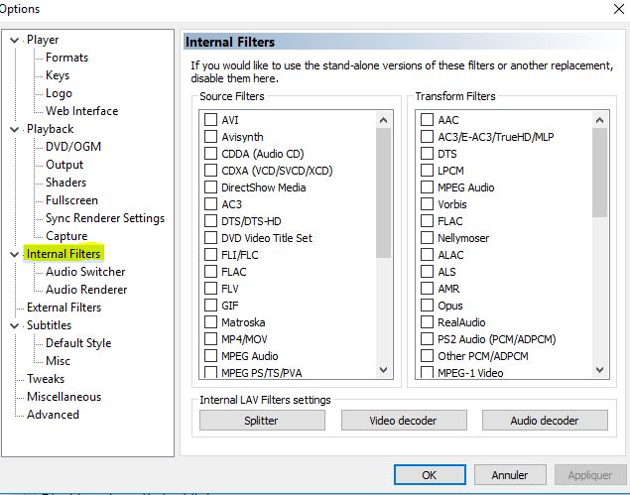This screenshot has height=495, width=630.
Task: Collapse the Playback tree section
Action: 15,130
